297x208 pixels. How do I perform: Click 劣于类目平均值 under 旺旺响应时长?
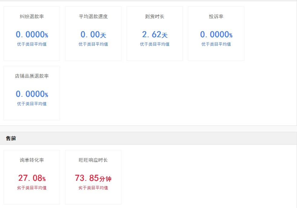click(x=93, y=187)
